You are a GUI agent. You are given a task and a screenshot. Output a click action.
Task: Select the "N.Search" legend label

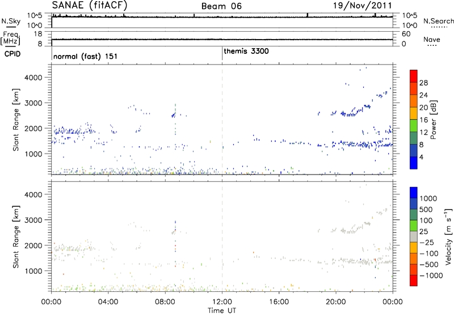coord(438,21)
